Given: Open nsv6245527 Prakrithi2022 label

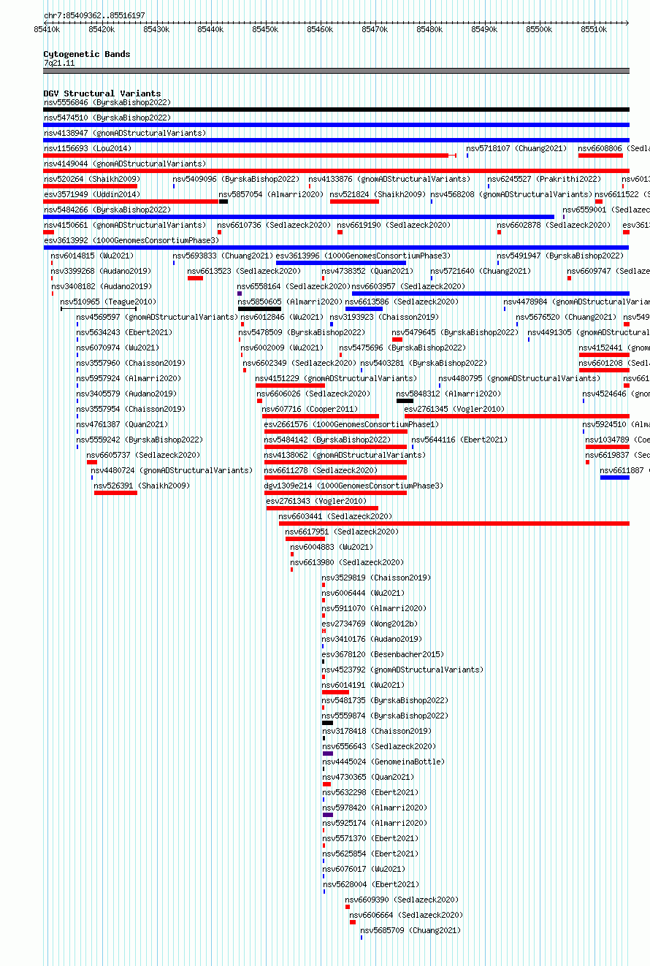Looking at the screenshot, I should [x=544, y=179].
